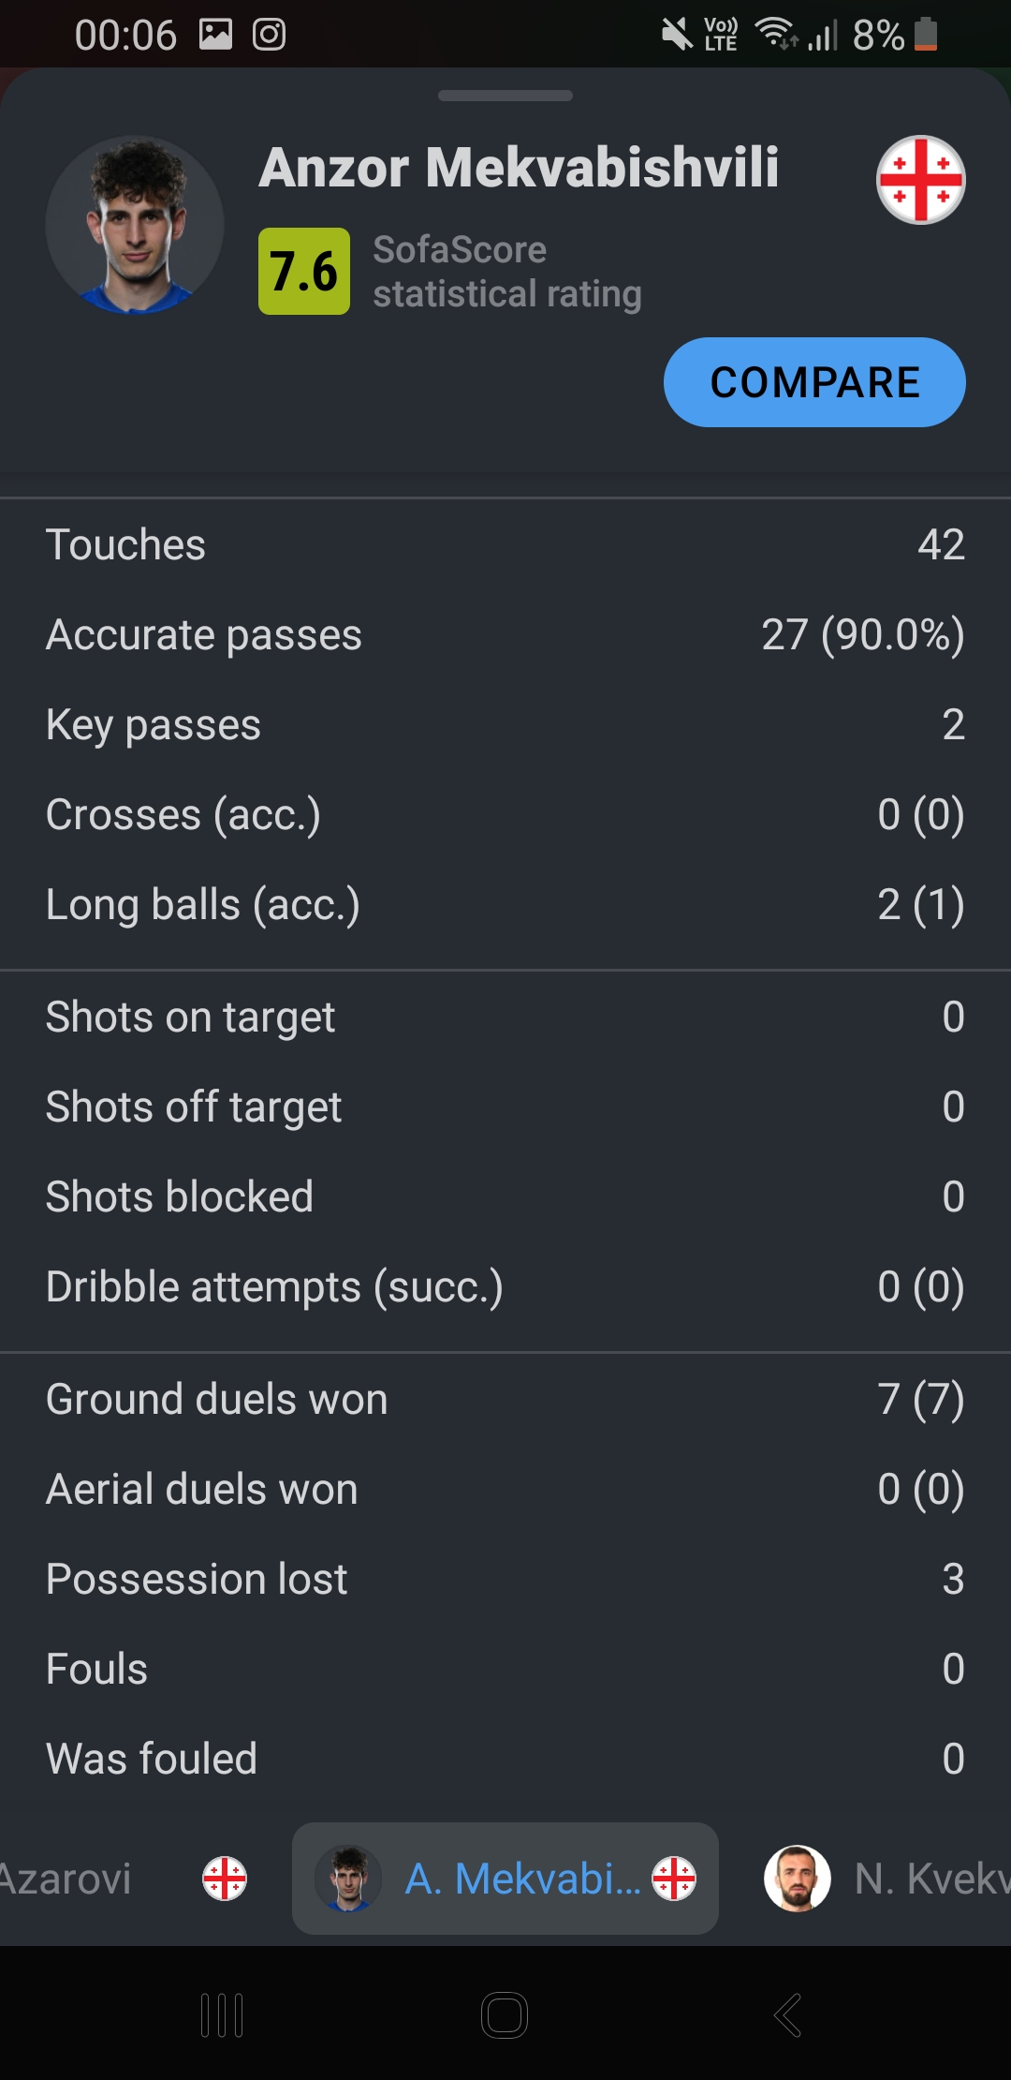
Task: Open Anzor Mekvabishvili's profile photo
Action: click(x=135, y=225)
